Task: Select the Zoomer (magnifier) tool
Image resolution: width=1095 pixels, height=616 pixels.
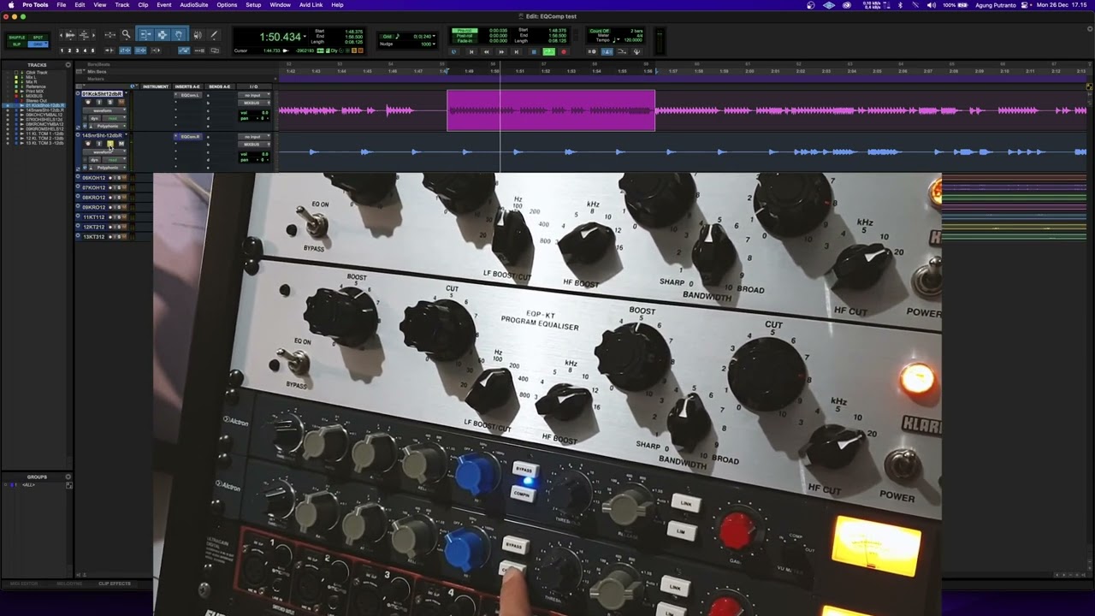Action: (x=126, y=34)
